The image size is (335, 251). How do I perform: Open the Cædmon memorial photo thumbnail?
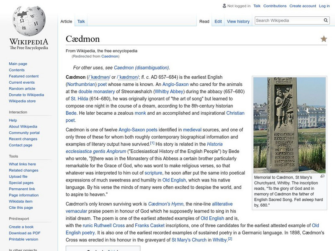coord(289,125)
